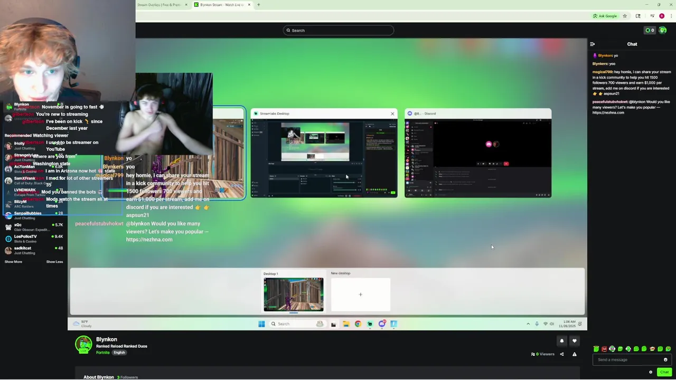Click the red angry emote above message box
This screenshot has height=380, width=676.
click(x=604, y=349)
